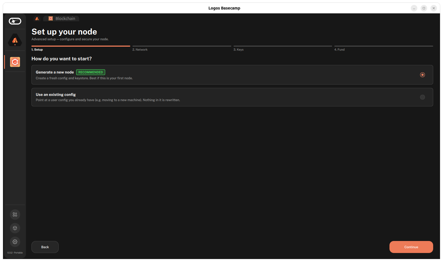This screenshot has width=443, height=262.
Task: Open the Basecamp tent icon in sidebar
Action: (x=15, y=40)
